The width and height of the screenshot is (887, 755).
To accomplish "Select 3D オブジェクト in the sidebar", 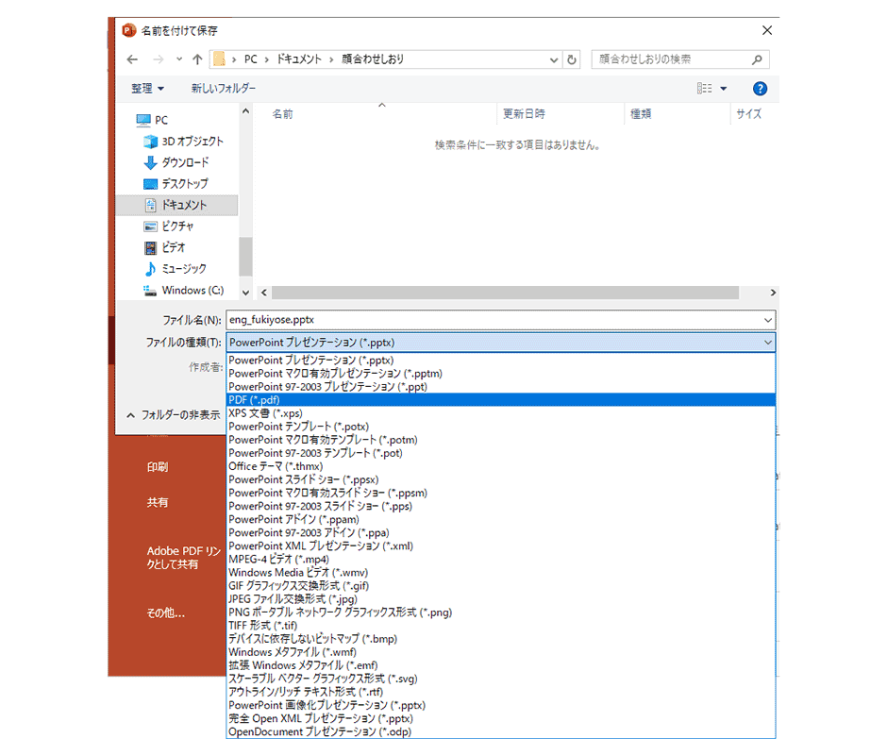I will (x=192, y=142).
